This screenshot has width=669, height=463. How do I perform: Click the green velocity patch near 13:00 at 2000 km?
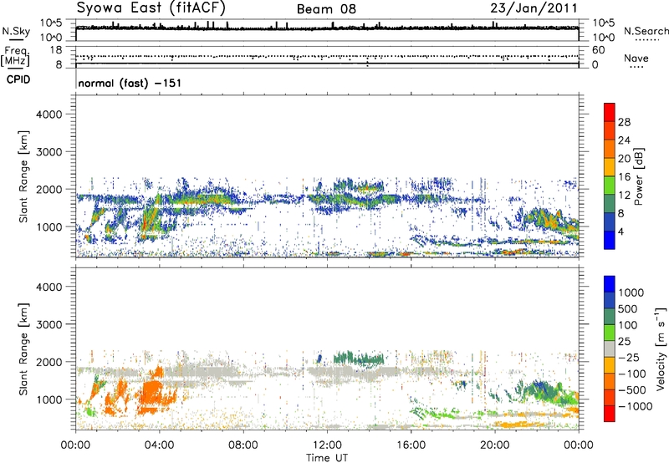pyautogui.click(x=359, y=359)
